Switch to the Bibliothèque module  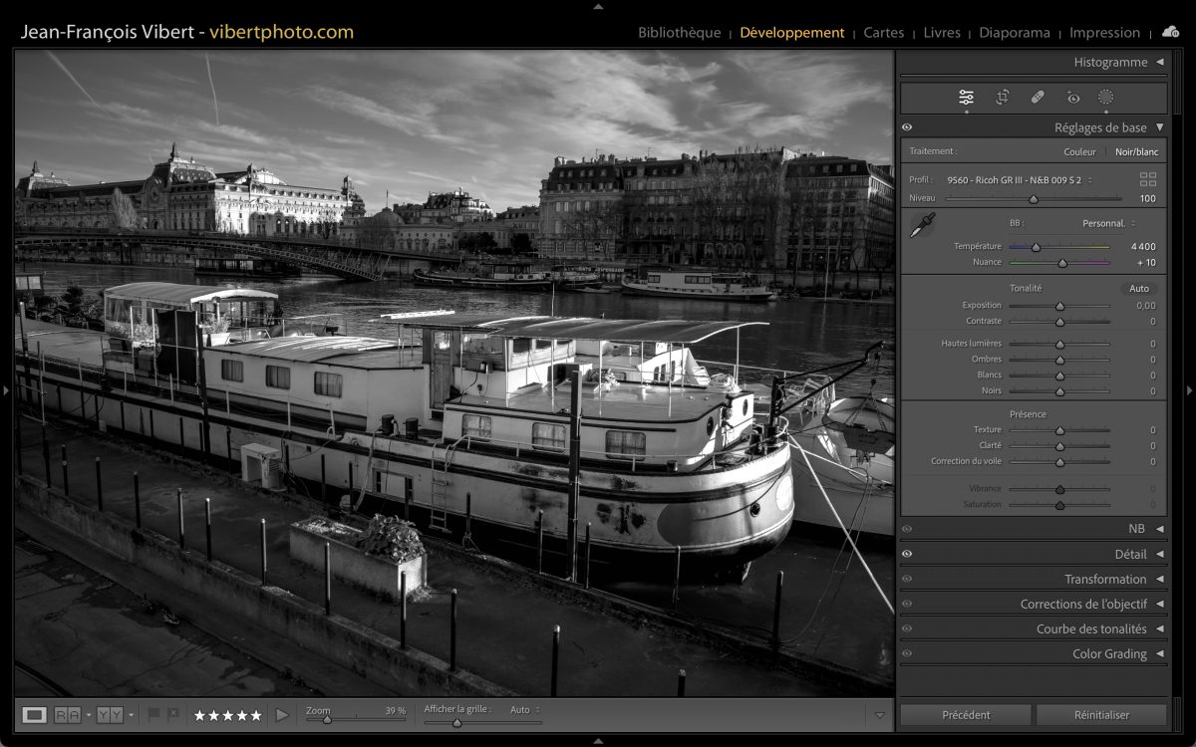click(679, 33)
